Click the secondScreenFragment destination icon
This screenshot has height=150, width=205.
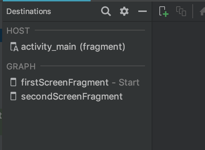(x=13, y=96)
